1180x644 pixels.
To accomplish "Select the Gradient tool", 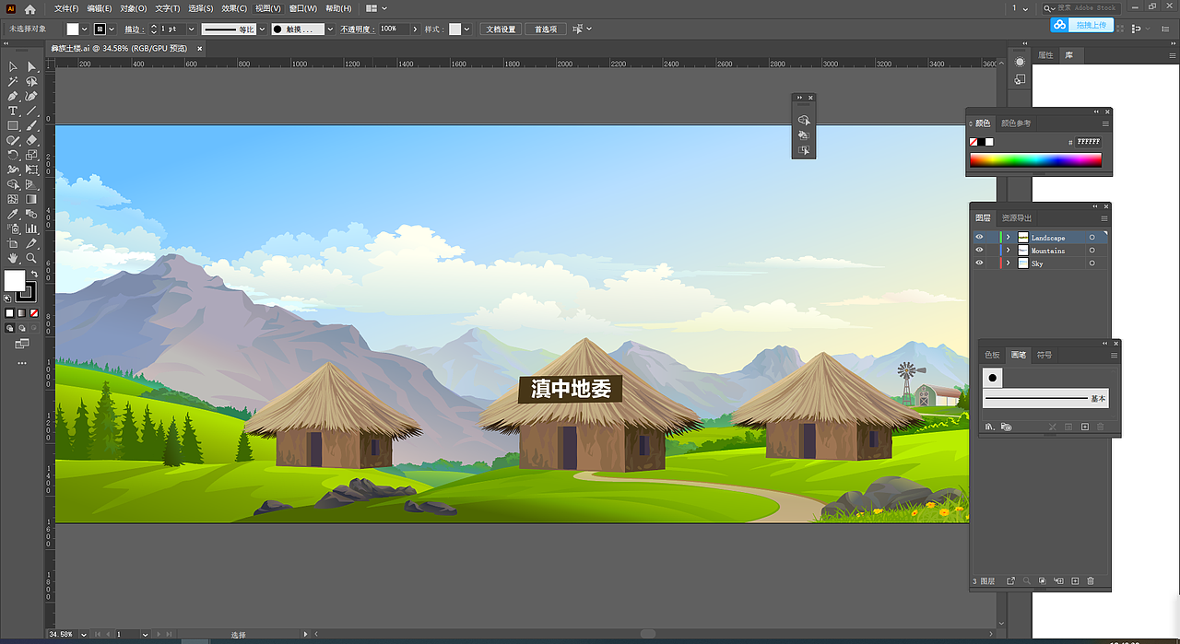I will (31, 199).
